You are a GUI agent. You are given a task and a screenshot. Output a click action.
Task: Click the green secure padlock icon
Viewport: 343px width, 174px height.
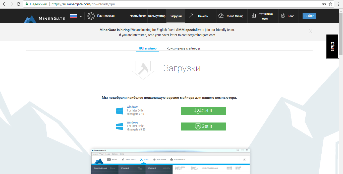coord(27,4)
